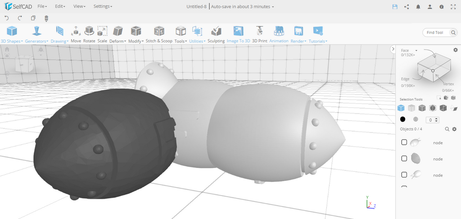This screenshot has width=461, height=219.
Task: Check the first node object checkbox
Action: tap(404, 142)
